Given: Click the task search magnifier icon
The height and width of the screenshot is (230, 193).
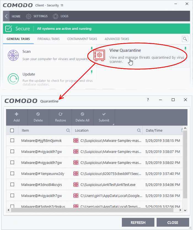Looking at the screenshot, I should (x=185, y=39).
